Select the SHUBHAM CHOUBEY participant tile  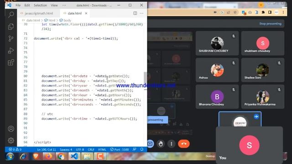coord(217,43)
